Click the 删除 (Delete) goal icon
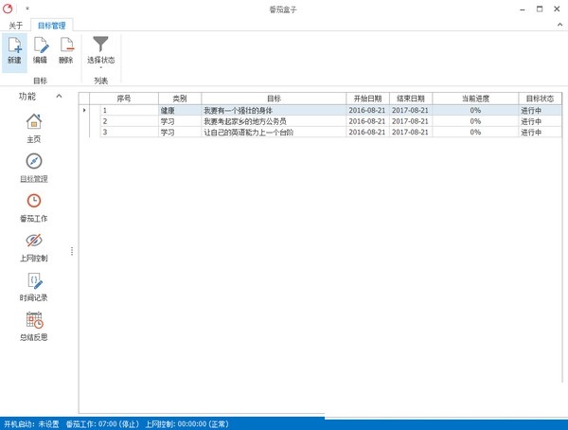568x430 pixels. [65, 45]
